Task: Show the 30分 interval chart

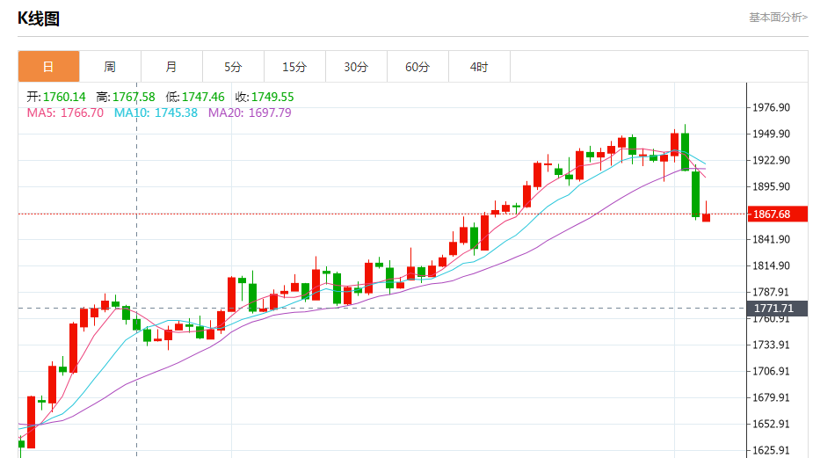Action: pyautogui.click(x=356, y=67)
